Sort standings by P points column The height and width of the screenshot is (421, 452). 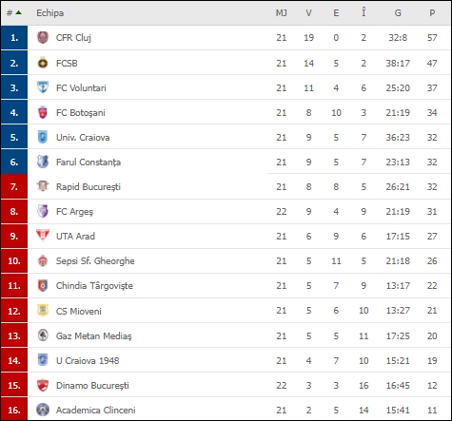432,13
